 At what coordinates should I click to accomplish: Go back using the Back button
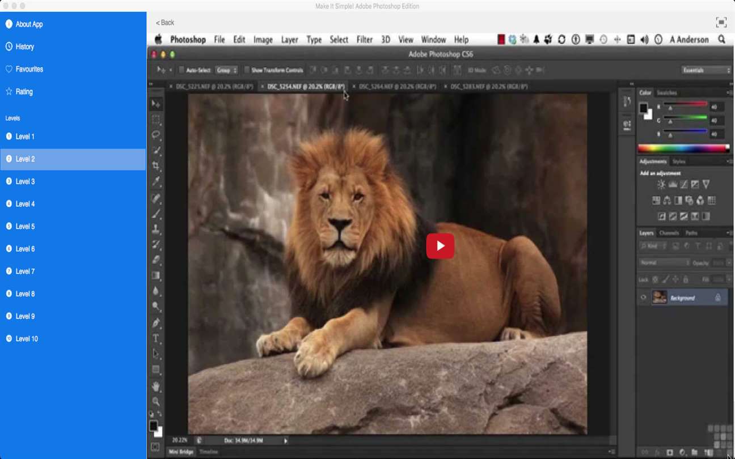(x=165, y=23)
